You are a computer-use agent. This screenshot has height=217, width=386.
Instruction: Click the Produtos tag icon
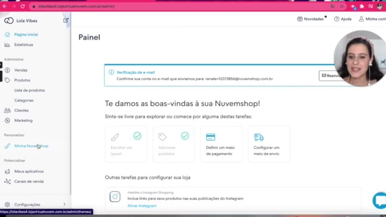[7, 80]
